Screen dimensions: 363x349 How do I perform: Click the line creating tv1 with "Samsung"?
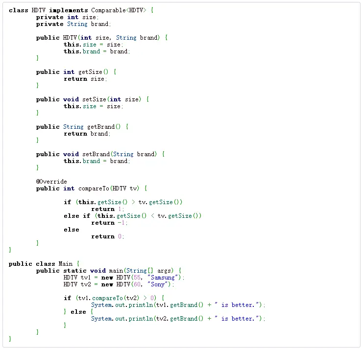click(x=124, y=278)
